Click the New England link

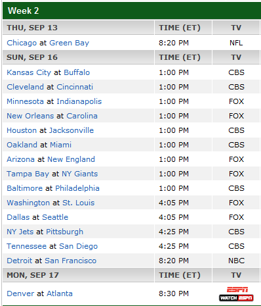(71, 159)
